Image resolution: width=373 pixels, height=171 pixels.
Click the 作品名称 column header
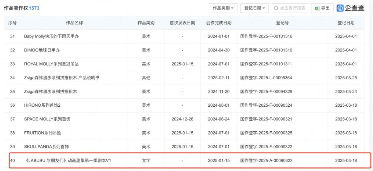point(74,23)
